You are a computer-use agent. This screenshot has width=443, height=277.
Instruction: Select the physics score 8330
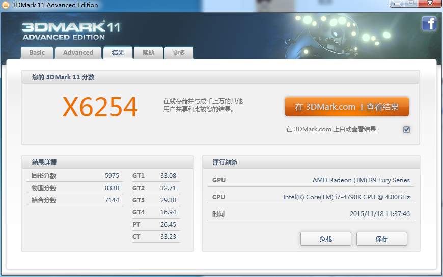point(112,188)
